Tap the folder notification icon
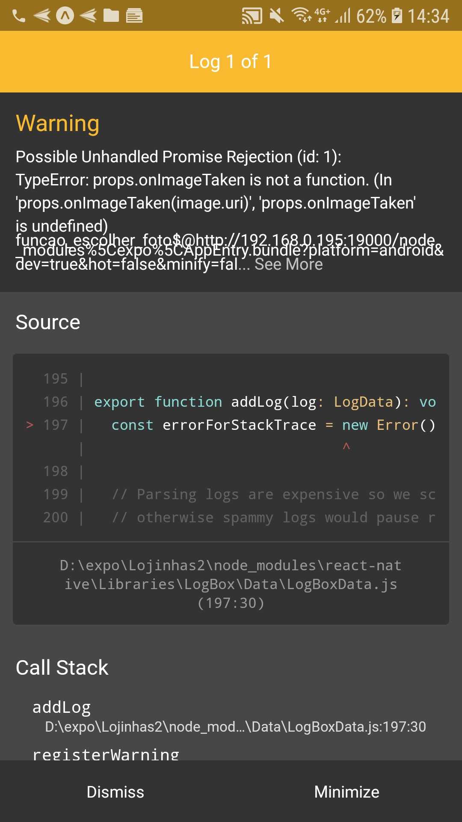 (x=111, y=16)
